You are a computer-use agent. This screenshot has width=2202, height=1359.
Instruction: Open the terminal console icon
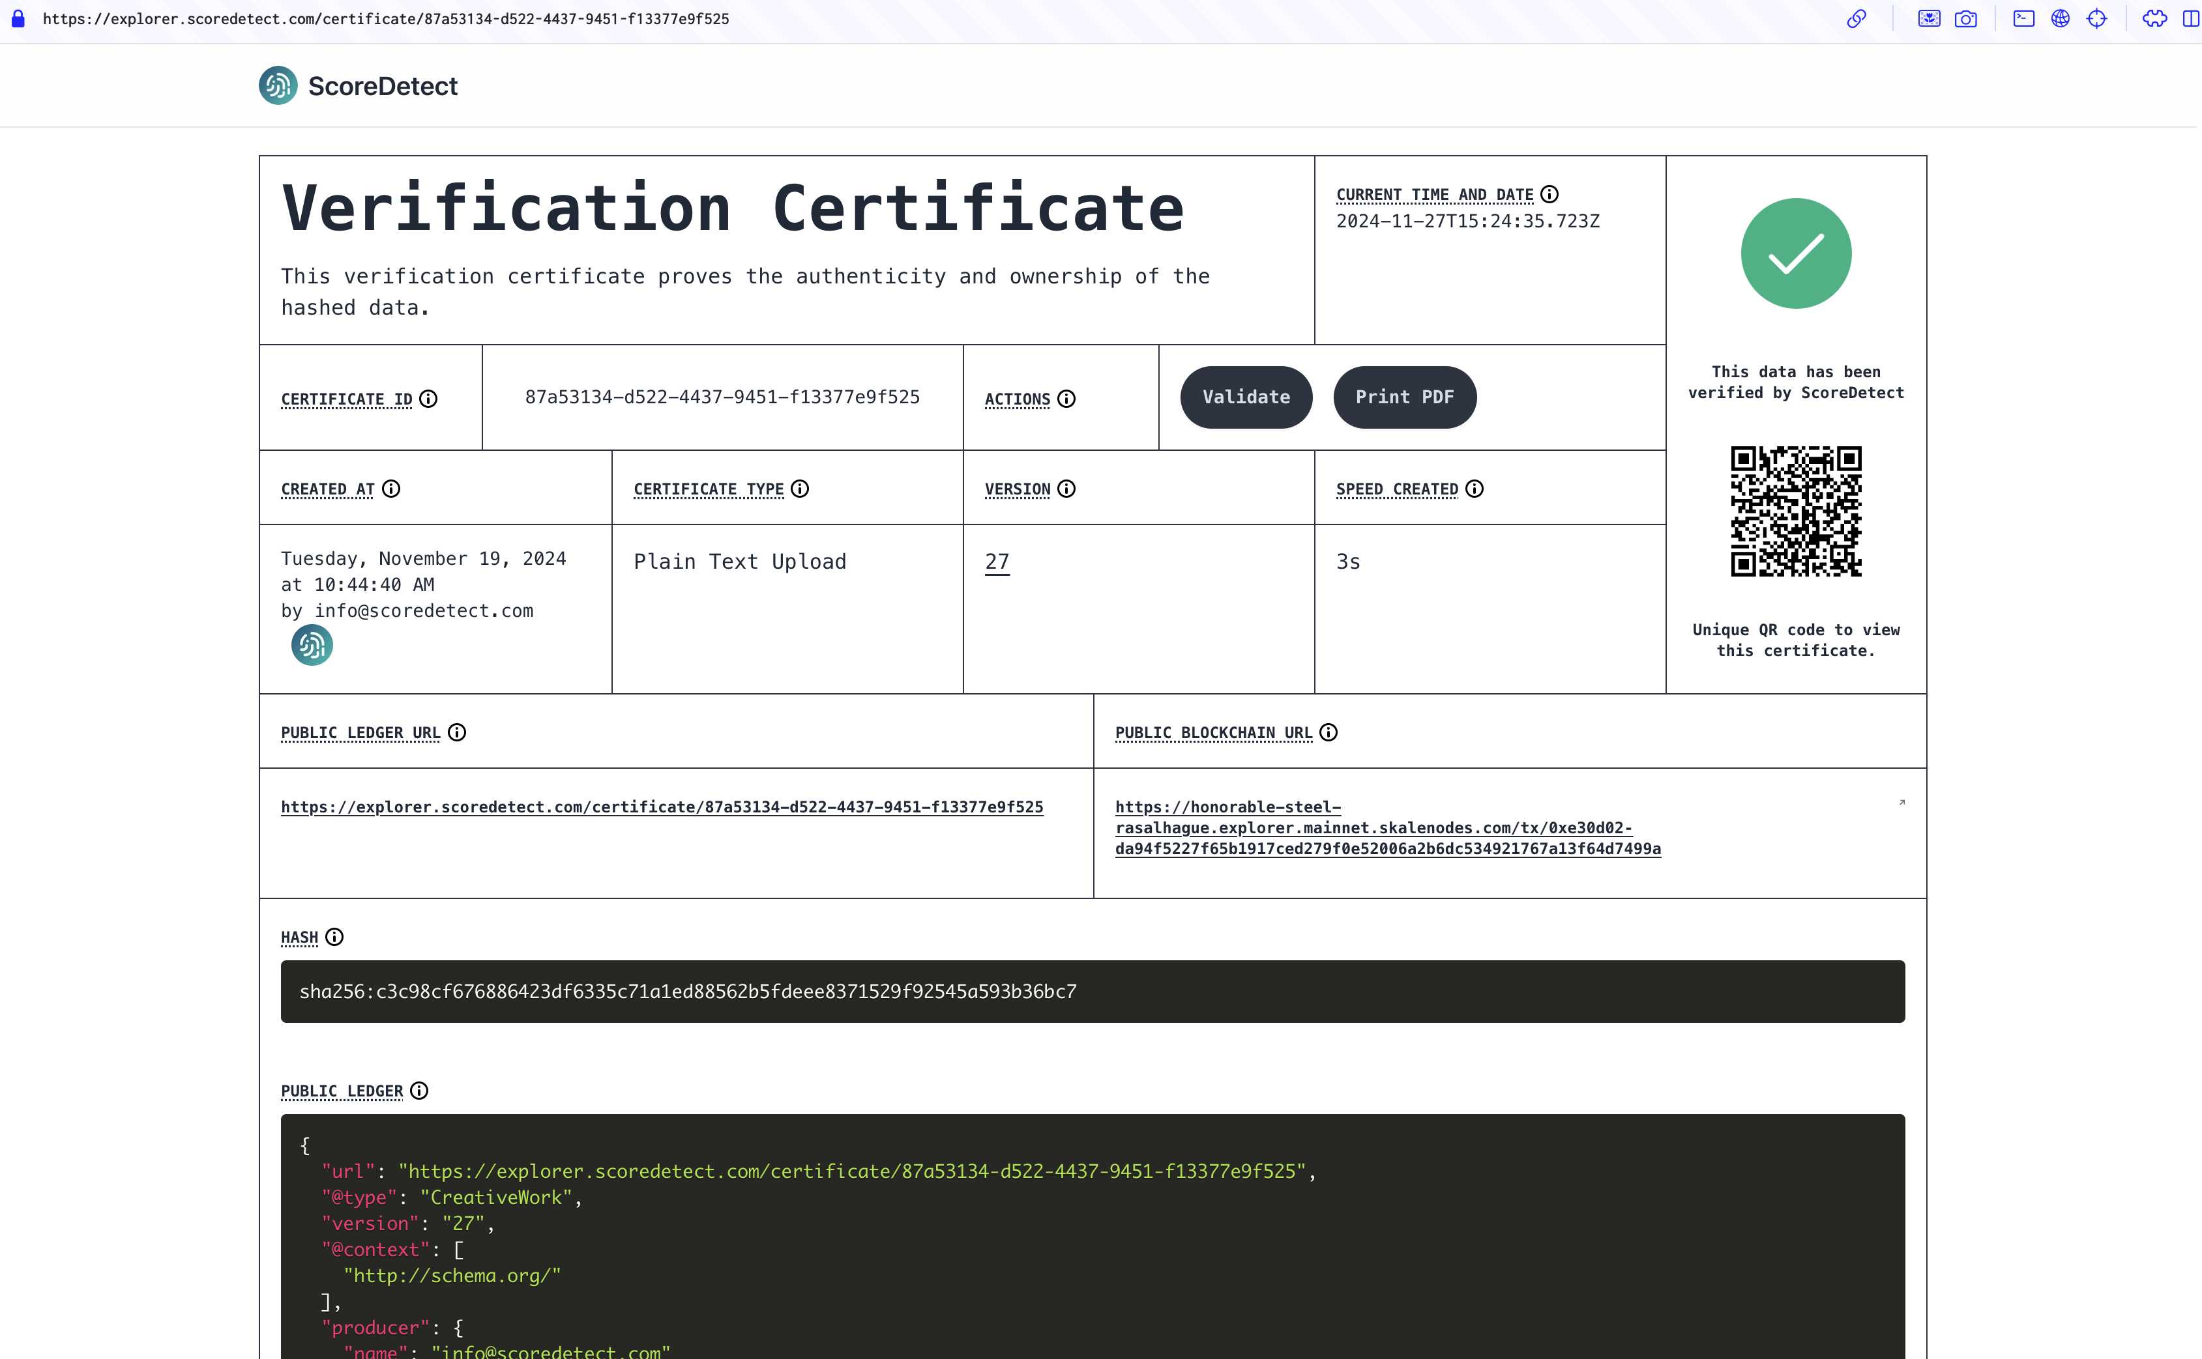pyautogui.click(x=2023, y=19)
